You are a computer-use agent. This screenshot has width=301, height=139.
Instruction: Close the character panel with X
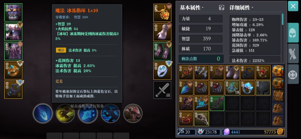(x=293, y=6)
